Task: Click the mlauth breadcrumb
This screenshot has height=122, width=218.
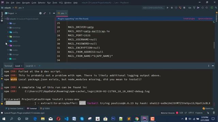Action: pos(7,8)
